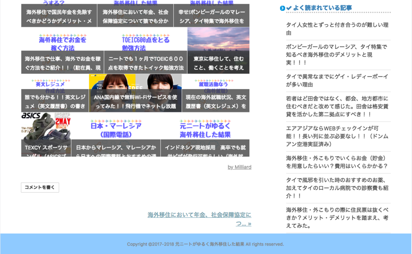The height and width of the screenshot is (254, 412).
Task: Click the よく読まれている記事 heading text
Action: click(x=322, y=8)
